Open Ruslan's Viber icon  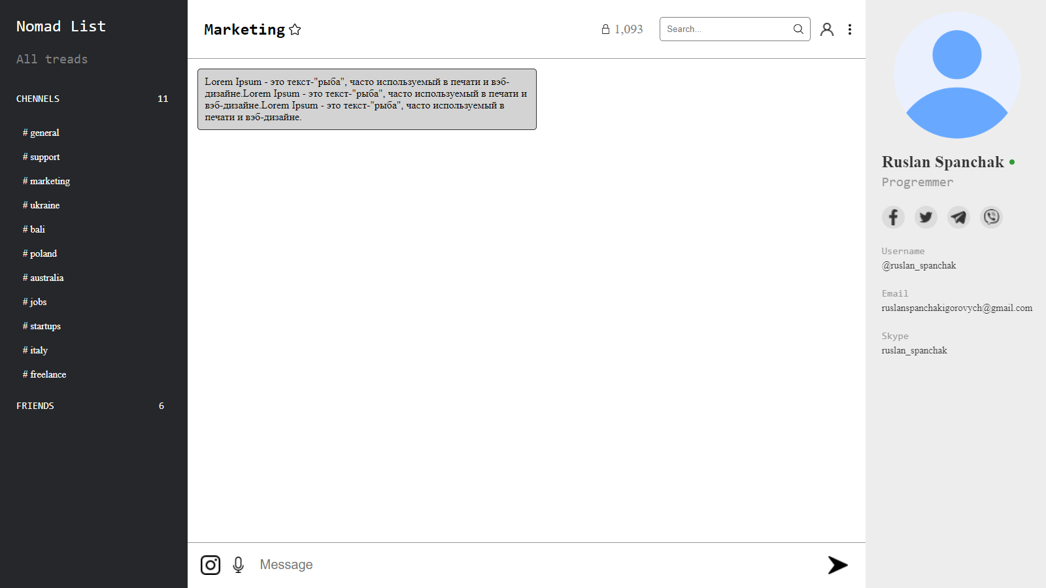click(991, 217)
